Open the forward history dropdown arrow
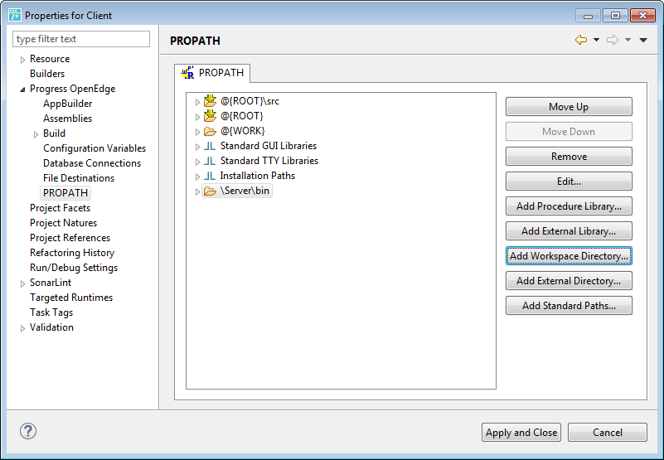The height and width of the screenshot is (460, 664). pyautogui.click(x=628, y=40)
